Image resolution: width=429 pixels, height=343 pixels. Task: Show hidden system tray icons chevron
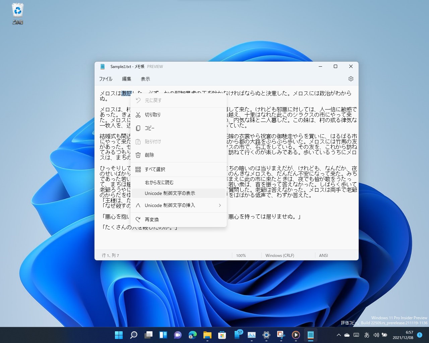coord(339,335)
